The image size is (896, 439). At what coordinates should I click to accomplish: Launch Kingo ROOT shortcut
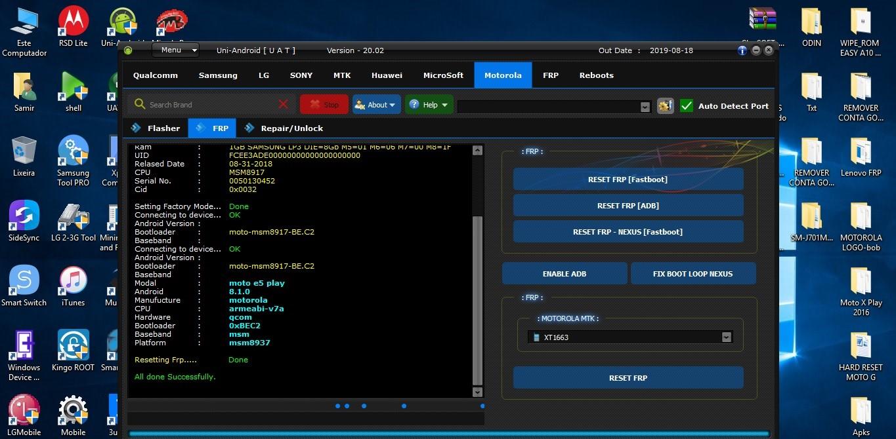pos(73,351)
